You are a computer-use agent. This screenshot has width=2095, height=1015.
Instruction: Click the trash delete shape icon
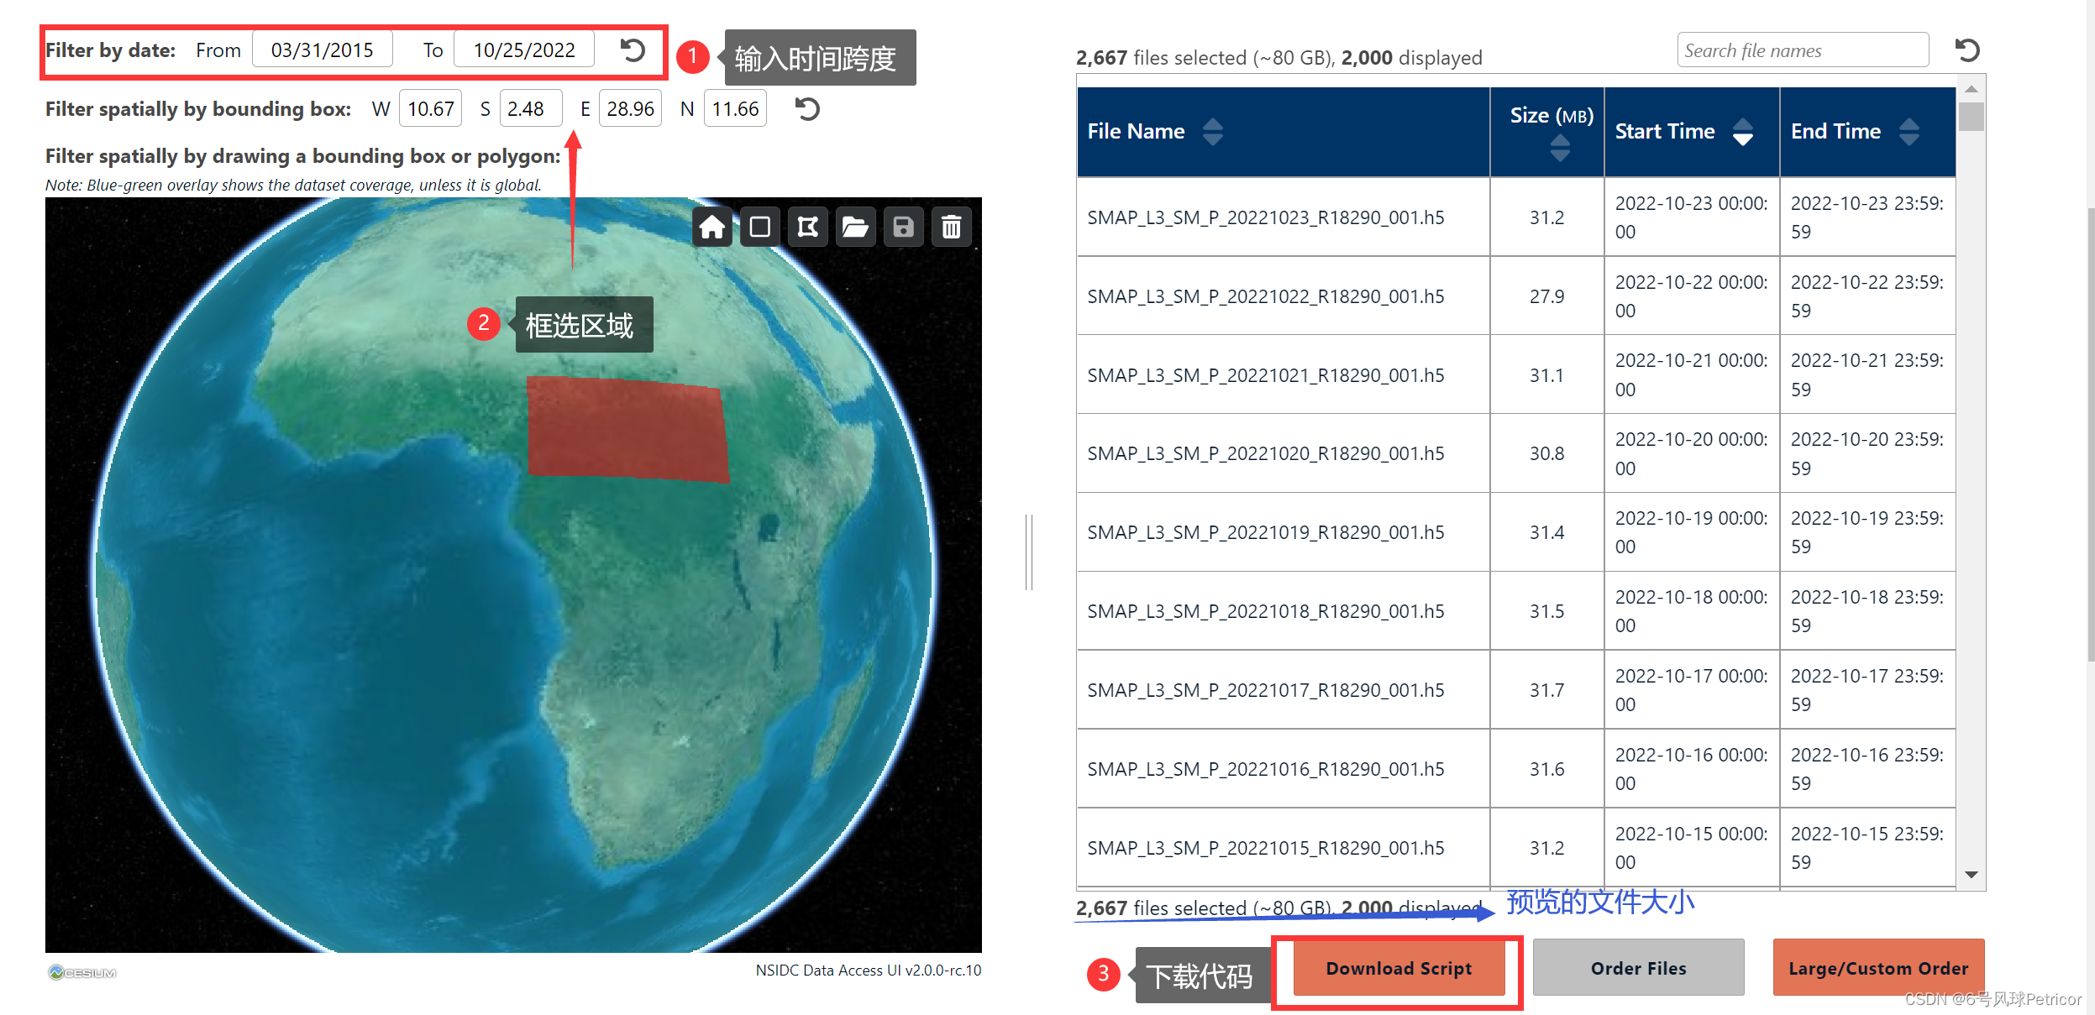[x=951, y=227]
